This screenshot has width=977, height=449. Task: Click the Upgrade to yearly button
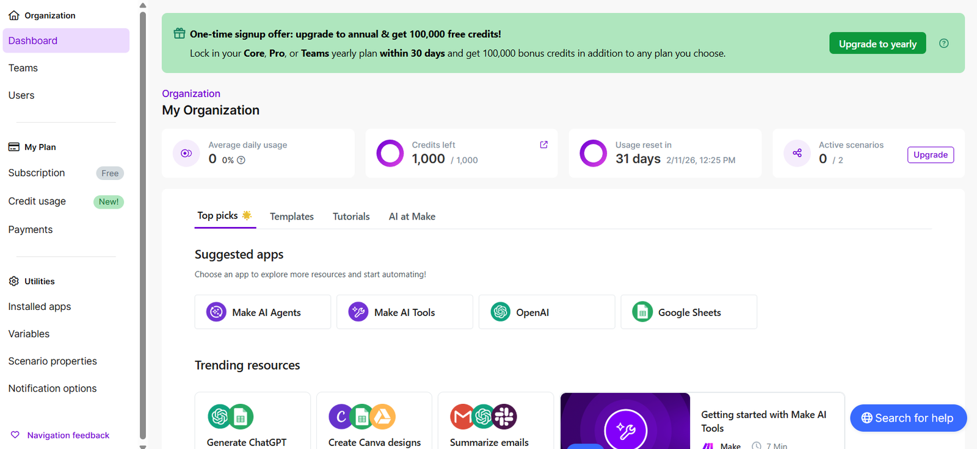click(x=877, y=43)
